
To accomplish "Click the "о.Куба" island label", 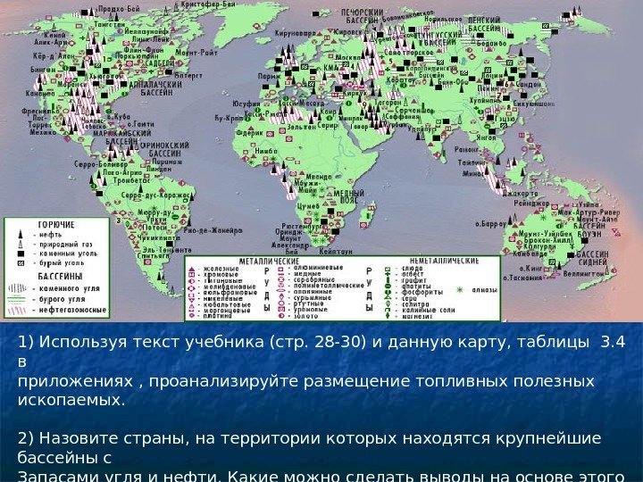I will click(x=119, y=117).
